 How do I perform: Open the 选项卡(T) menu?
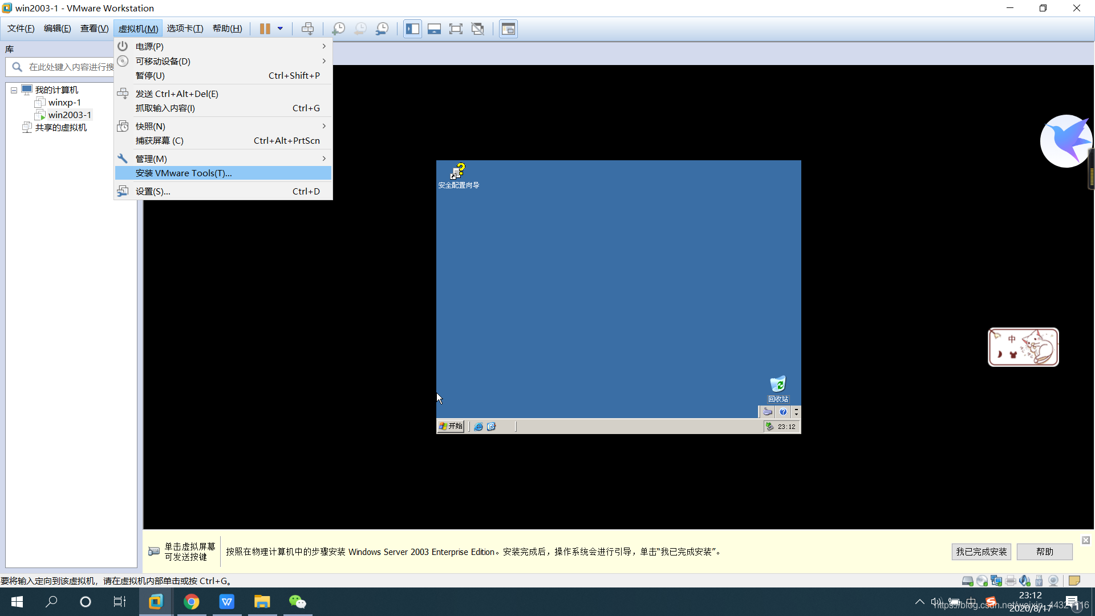click(185, 29)
